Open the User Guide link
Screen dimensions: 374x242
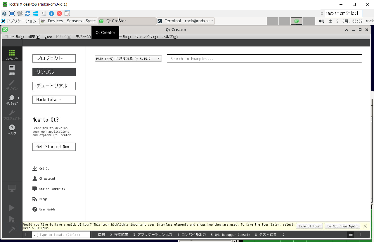click(44, 209)
